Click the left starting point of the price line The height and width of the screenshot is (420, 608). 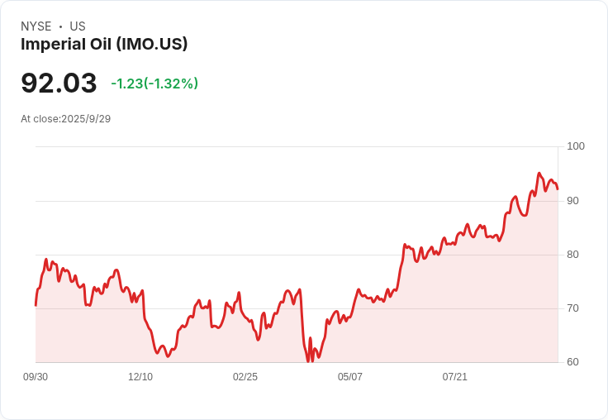36,305
